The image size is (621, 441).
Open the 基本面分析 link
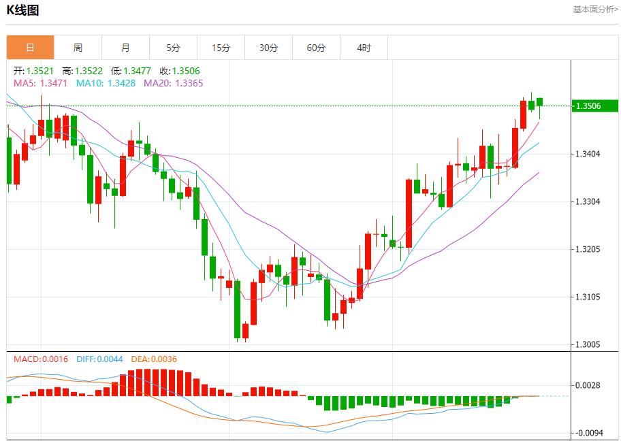(x=595, y=10)
